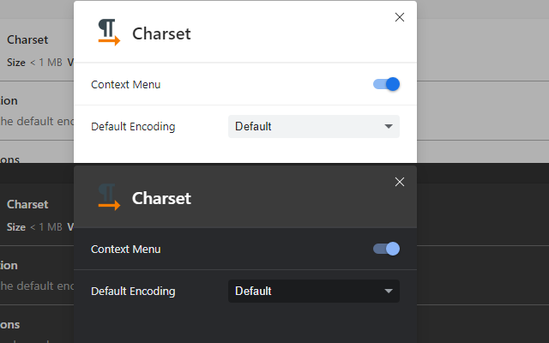Click the Charset title in dark popup
549x343 pixels.
[x=161, y=199]
